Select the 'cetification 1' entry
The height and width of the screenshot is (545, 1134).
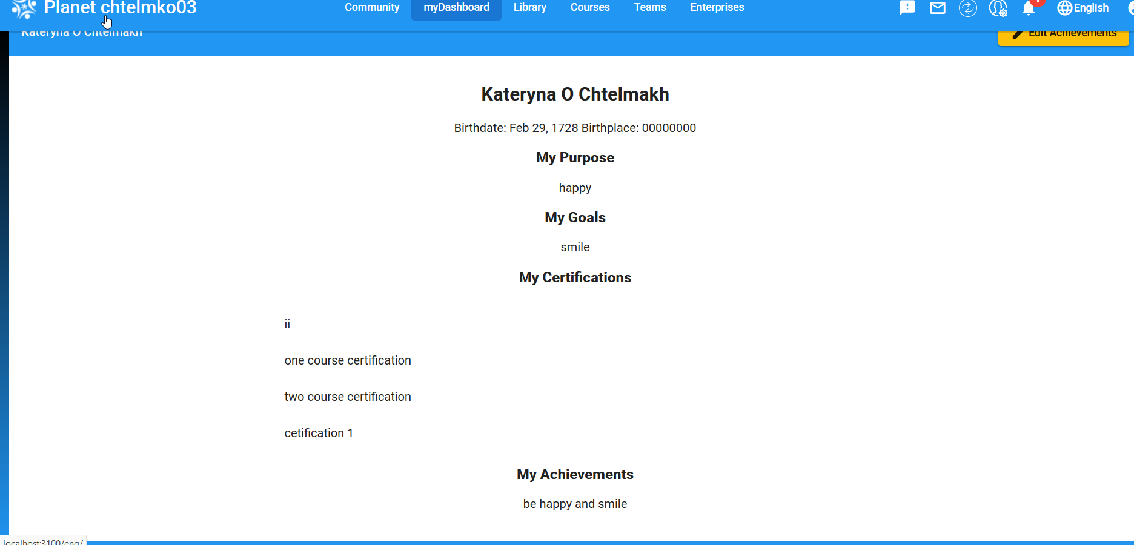[x=319, y=433]
